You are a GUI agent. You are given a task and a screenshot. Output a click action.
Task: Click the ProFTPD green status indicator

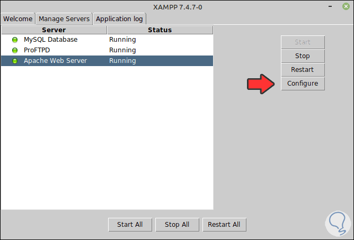(x=15, y=50)
